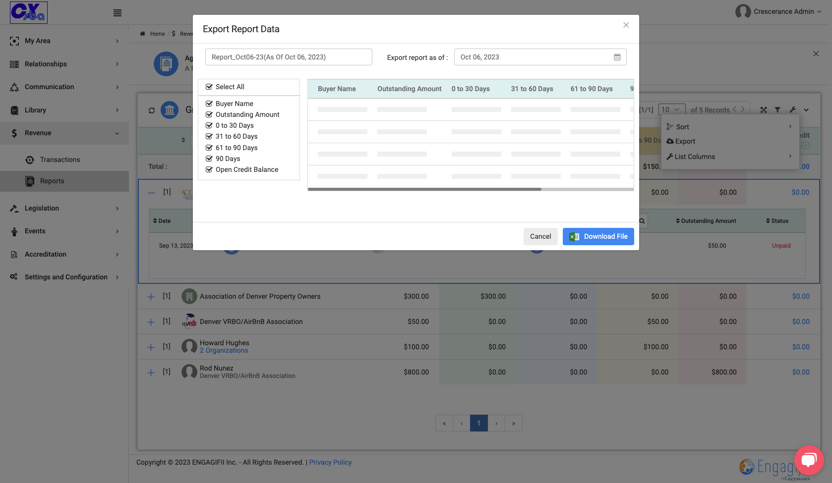Open the live chat bubble
832x483 pixels.
coord(809,460)
